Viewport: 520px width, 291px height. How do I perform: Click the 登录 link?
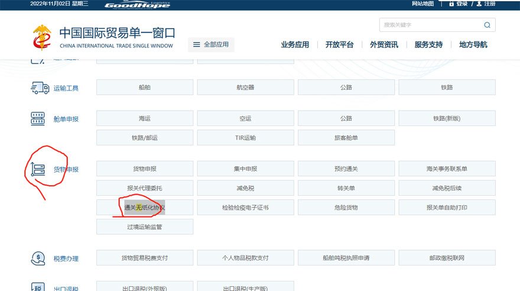pos(461,4)
